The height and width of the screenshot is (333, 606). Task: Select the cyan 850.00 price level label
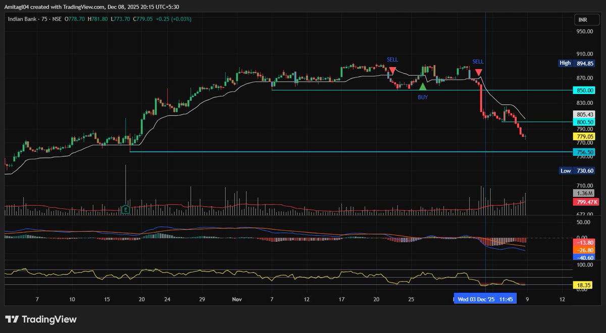(x=584, y=90)
